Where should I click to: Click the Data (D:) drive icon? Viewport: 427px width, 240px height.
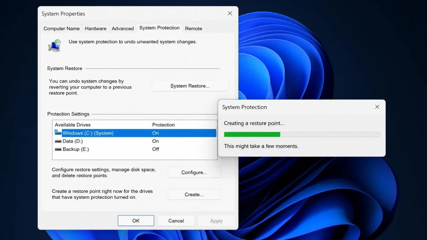click(58, 141)
